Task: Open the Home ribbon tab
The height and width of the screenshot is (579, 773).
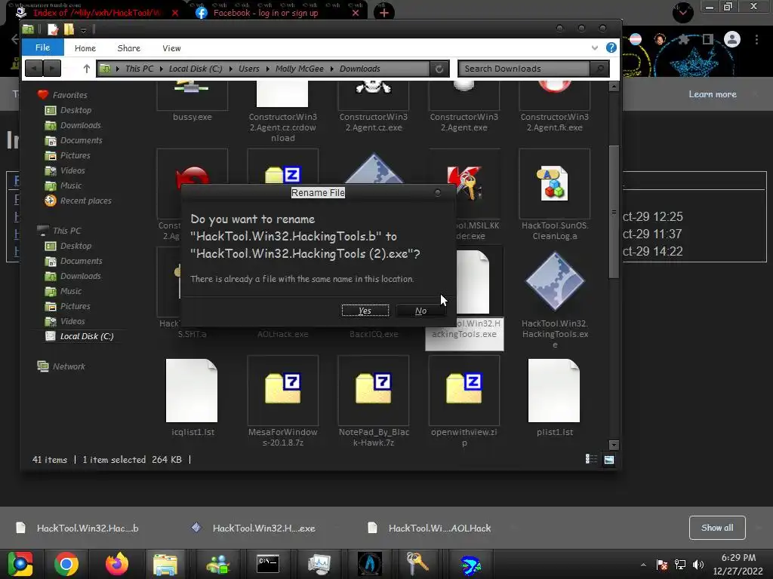Action: click(x=85, y=47)
